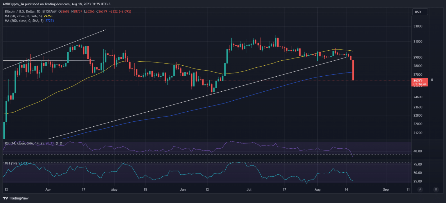Viewport: 446px width, 203px height.
Task: Toggle the MA (200, close) indicator legend
Action: pyautogui.click(x=25, y=21)
